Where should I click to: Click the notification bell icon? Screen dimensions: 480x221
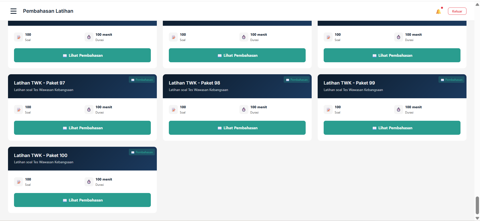coord(438,11)
